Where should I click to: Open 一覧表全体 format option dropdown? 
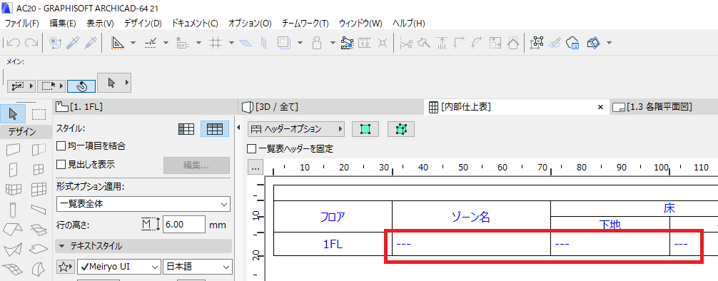(x=143, y=204)
